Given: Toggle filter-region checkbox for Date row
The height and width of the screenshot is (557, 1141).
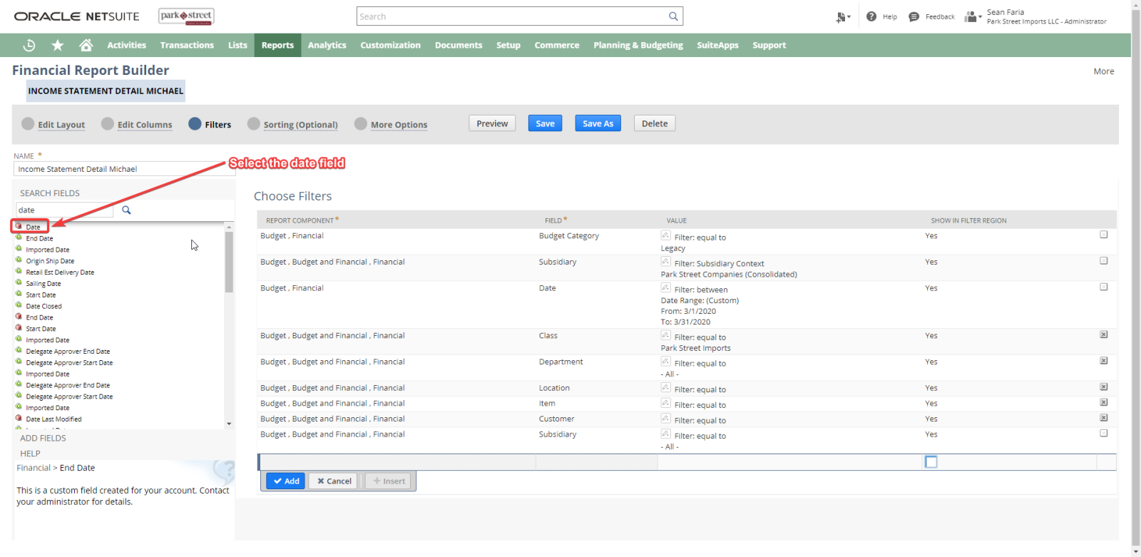Looking at the screenshot, I should pos(1104,287).
